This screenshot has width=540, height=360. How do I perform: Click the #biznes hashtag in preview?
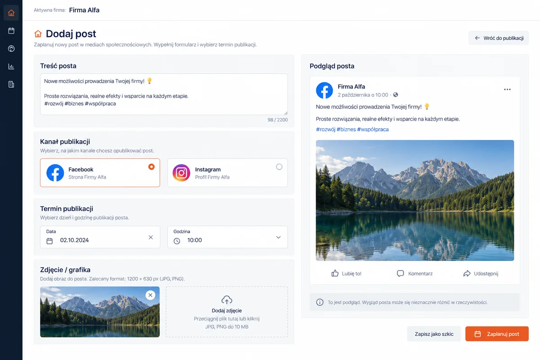point(346,129)
